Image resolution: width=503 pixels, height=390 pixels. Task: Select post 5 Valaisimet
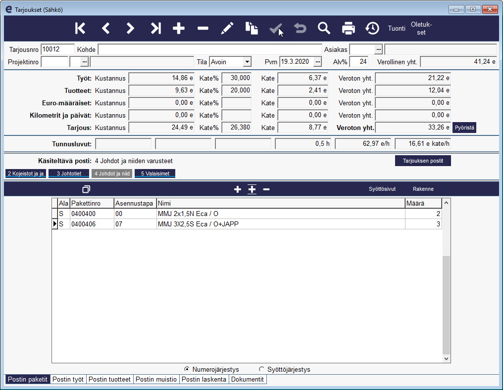pos(155,173)
